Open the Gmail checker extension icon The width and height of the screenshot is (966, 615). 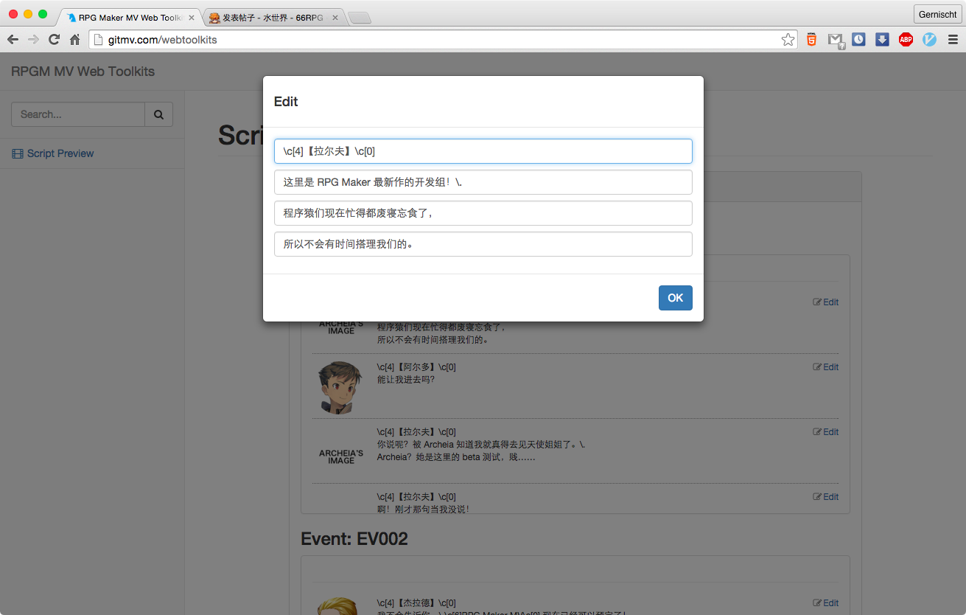pyautogui.click(x=835, y=40)
